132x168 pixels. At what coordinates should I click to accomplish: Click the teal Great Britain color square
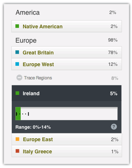pos(17,52)
